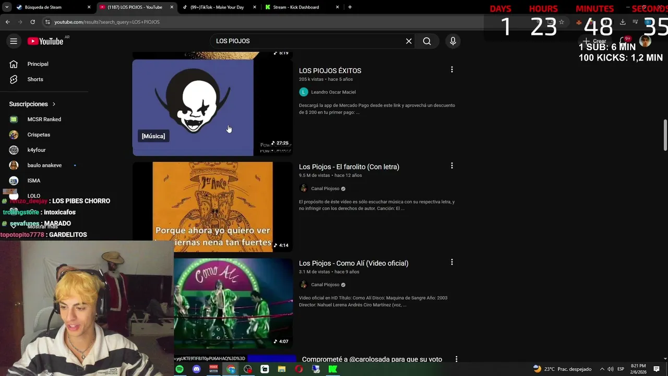Play the Como Alí video thumbnail
This screenshot has height=376, width=668.
233,303
